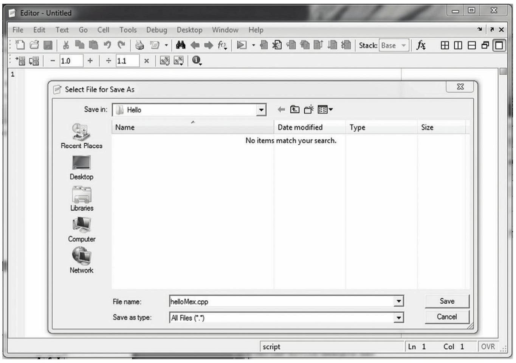Click the info icon in cell toolbar
Viewport: 516px width, 363px height.
pos(197,60)
